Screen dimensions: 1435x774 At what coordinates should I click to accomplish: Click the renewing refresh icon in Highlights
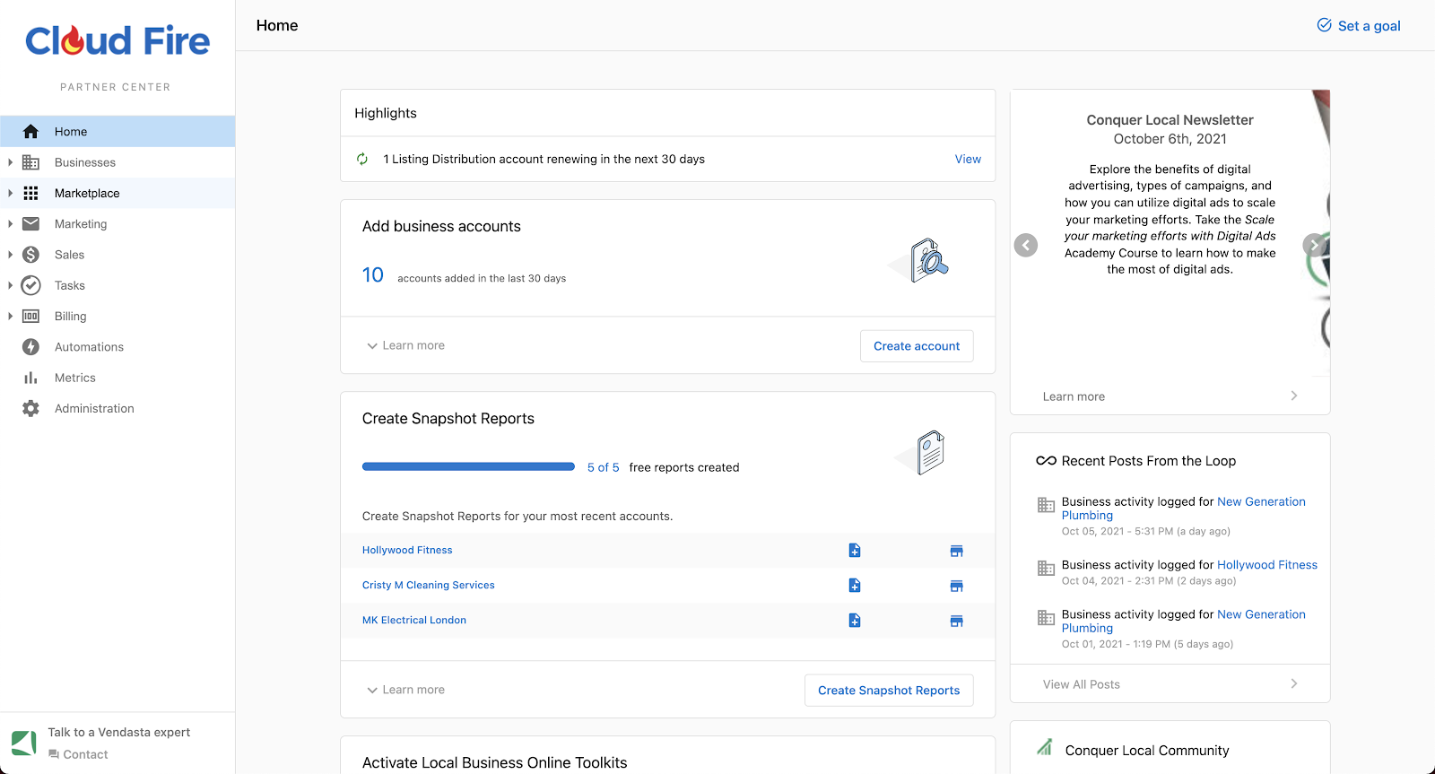point(362,159)
